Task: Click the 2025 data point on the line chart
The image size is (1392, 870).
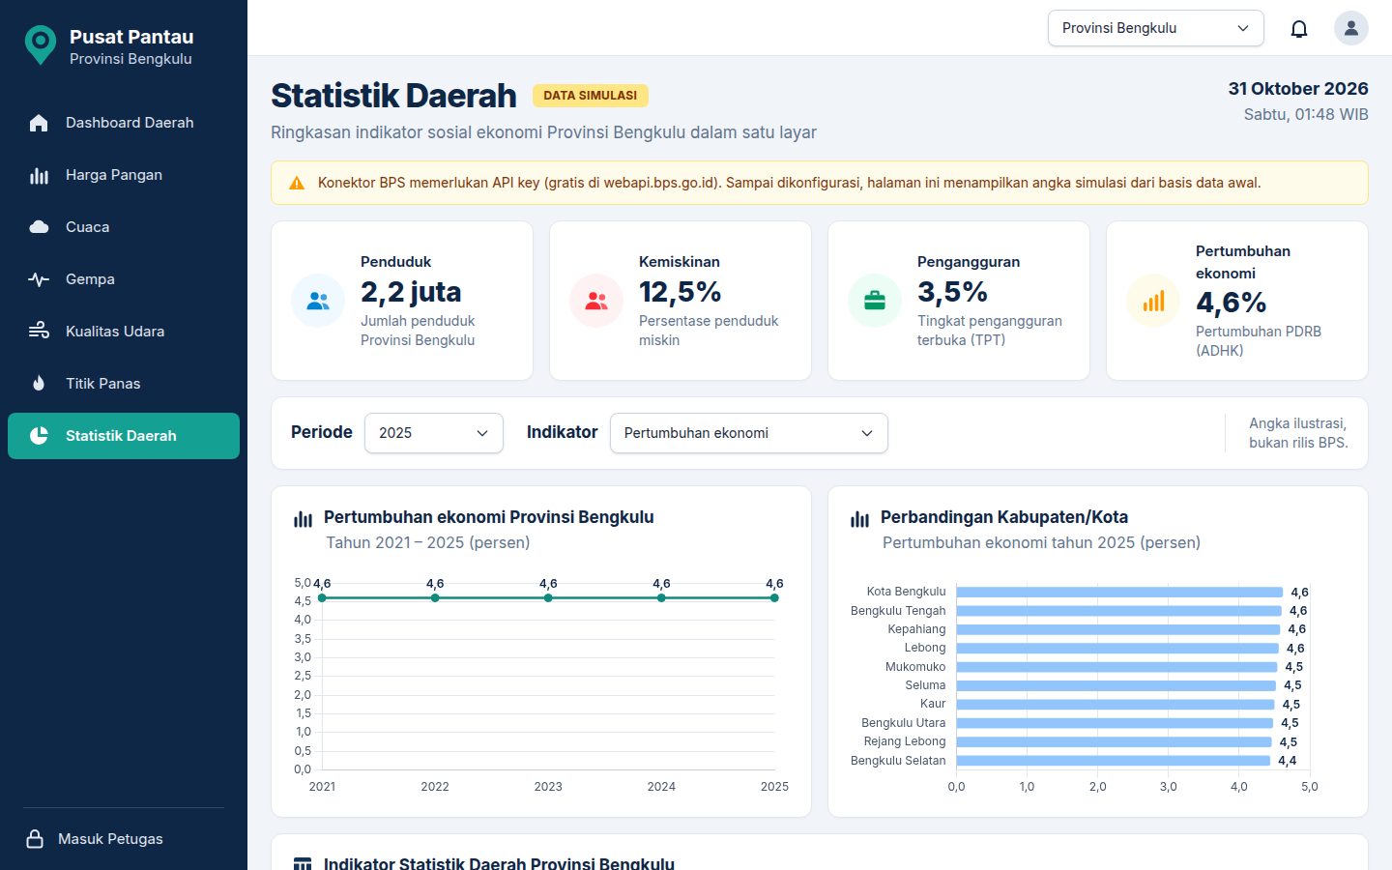Action: pos(774,598)
